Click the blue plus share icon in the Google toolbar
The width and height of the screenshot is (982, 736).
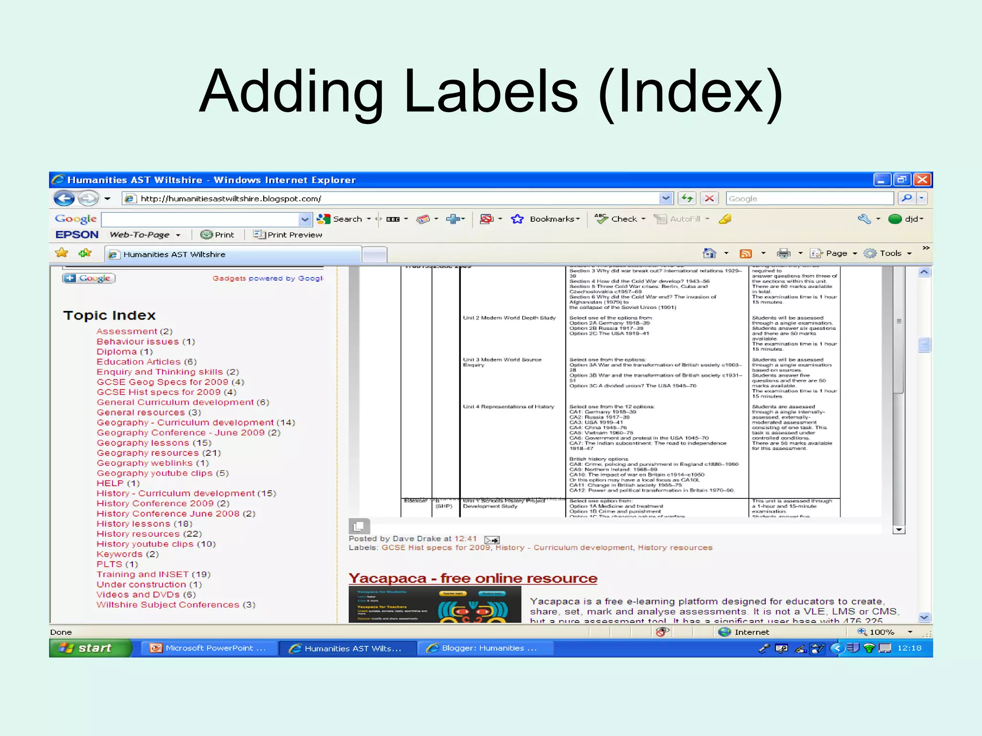click(x=453, y=219)
